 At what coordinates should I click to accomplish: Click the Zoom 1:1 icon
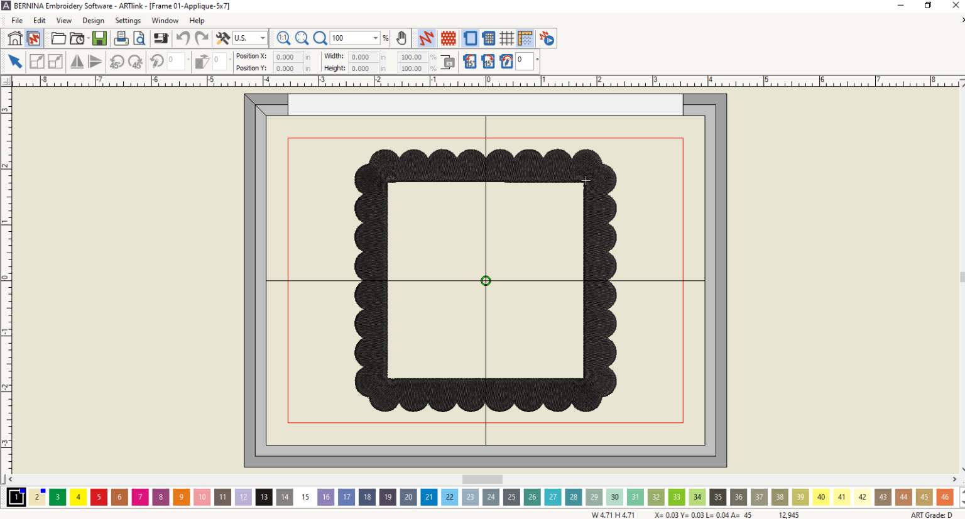[x=283, y=38]
